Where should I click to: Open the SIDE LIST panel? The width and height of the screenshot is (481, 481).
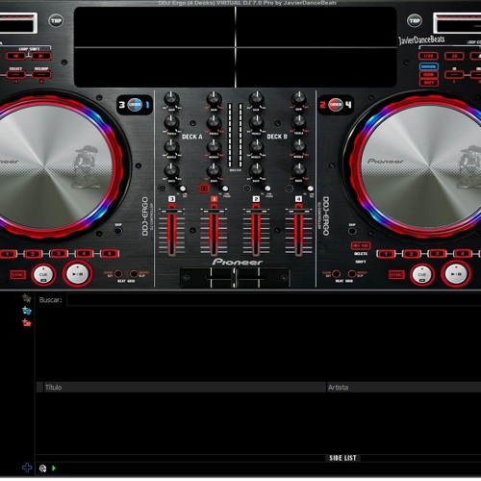[x=342, y=458]
